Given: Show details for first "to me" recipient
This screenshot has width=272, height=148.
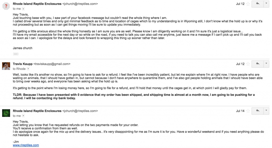Looking at the screenshot, I should point(23,9).
